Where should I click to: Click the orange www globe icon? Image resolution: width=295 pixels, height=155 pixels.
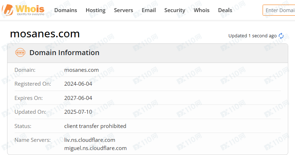[x=20, y=53]
